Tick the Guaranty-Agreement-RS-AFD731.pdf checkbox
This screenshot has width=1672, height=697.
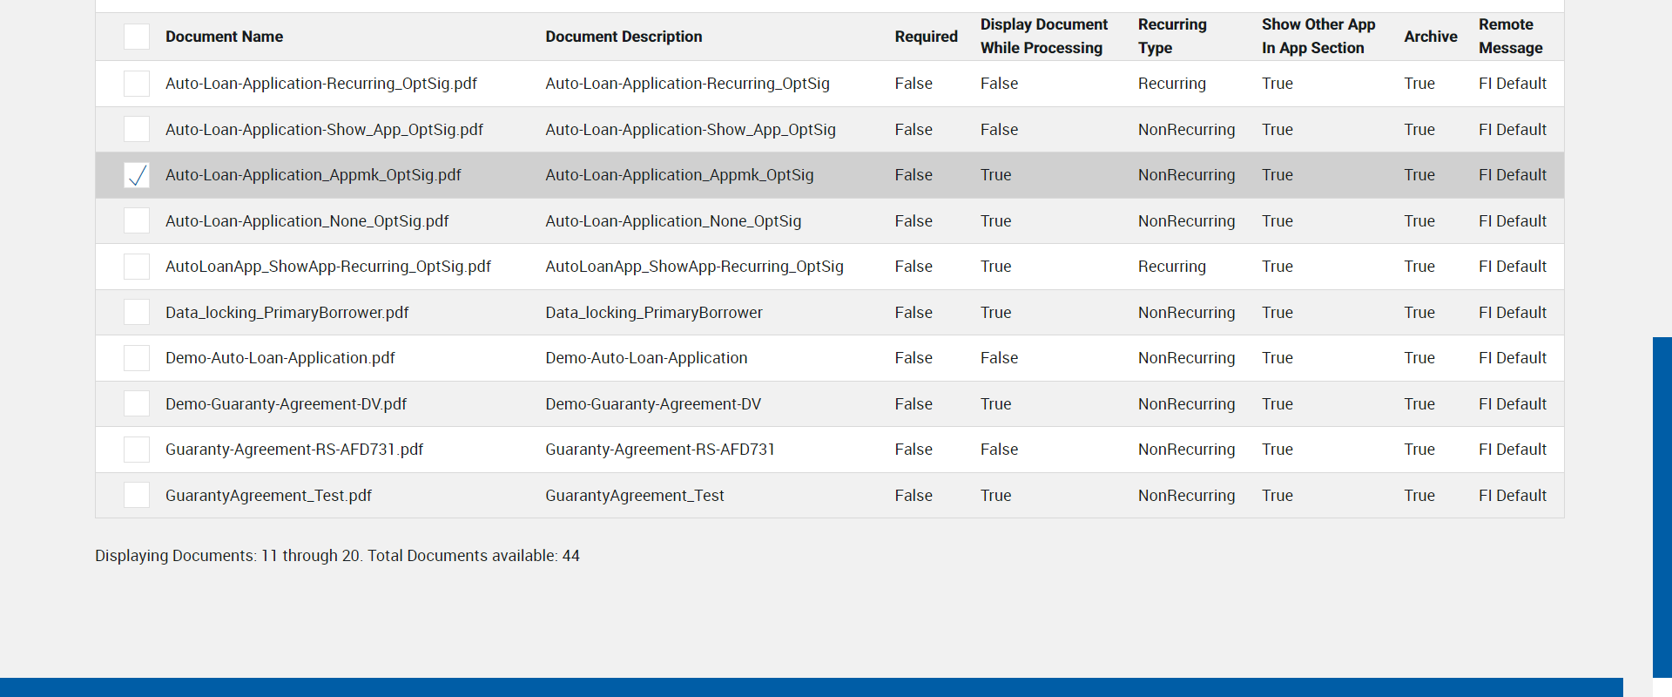(137, 450)
